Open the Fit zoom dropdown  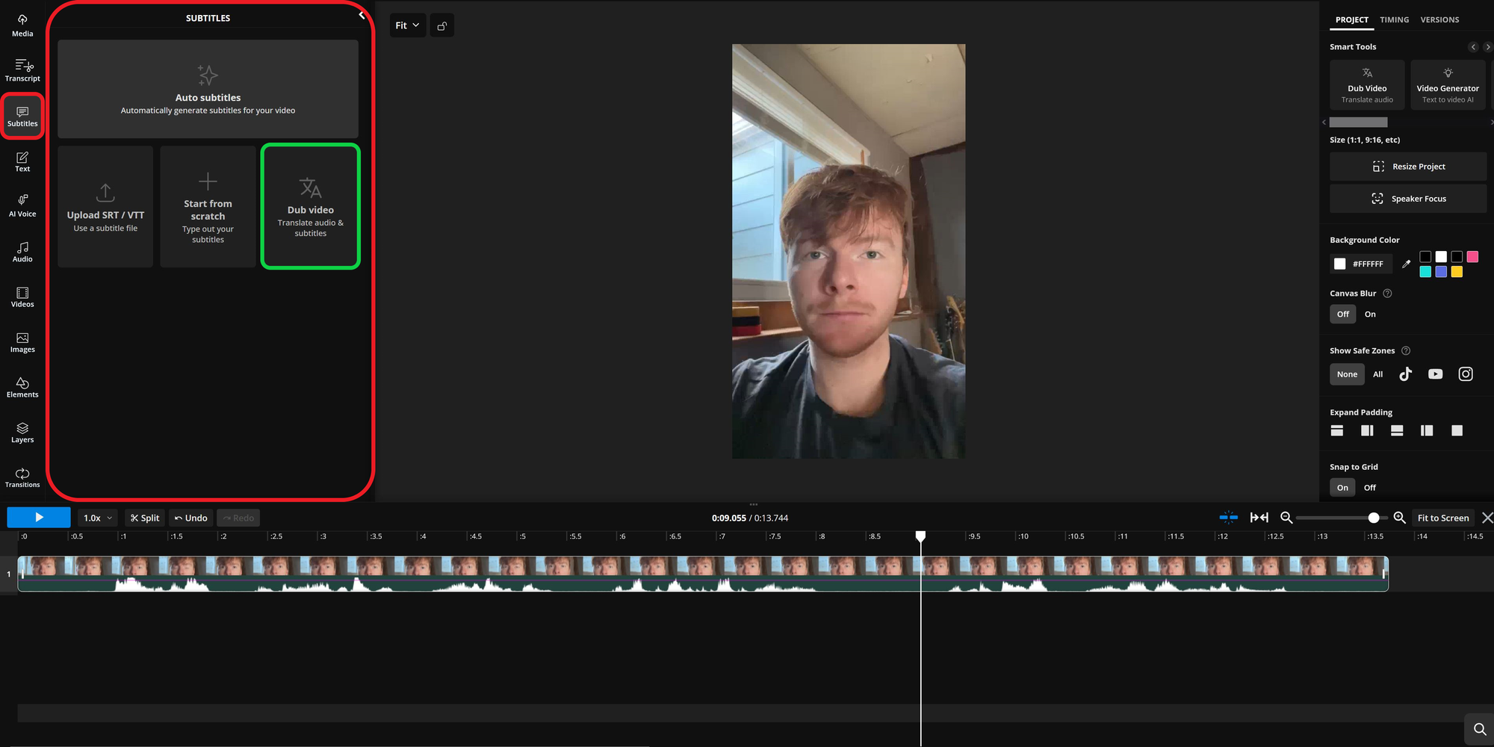(x=407, y=25)
